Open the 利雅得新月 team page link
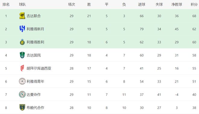This screenshot has height=114, width=199. 35,29
